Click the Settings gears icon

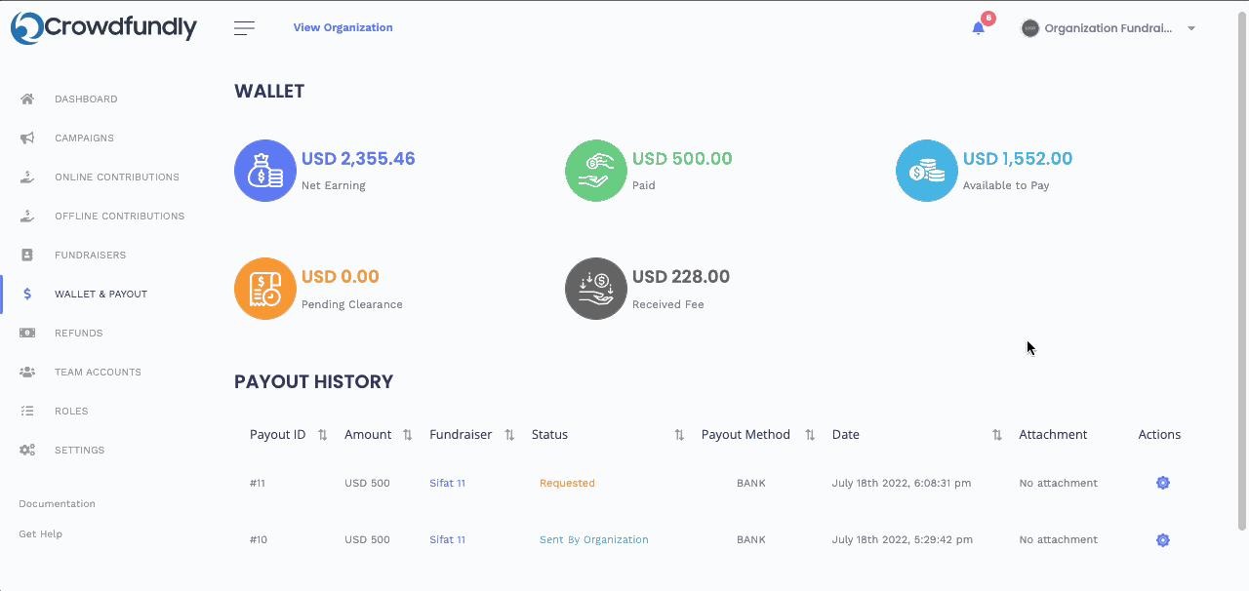[x=27, y=450]
